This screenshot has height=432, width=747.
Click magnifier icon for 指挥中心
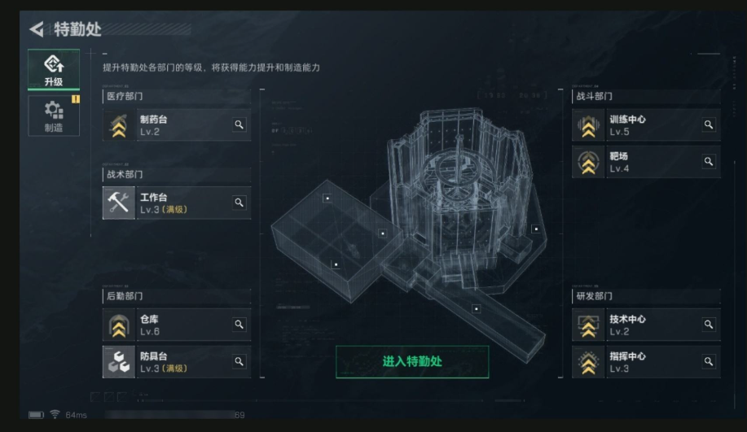click(709, 361)
